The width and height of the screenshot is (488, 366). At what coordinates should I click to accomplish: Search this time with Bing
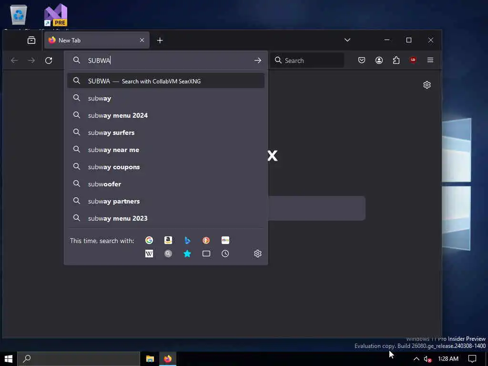click(x=187, y=240)
